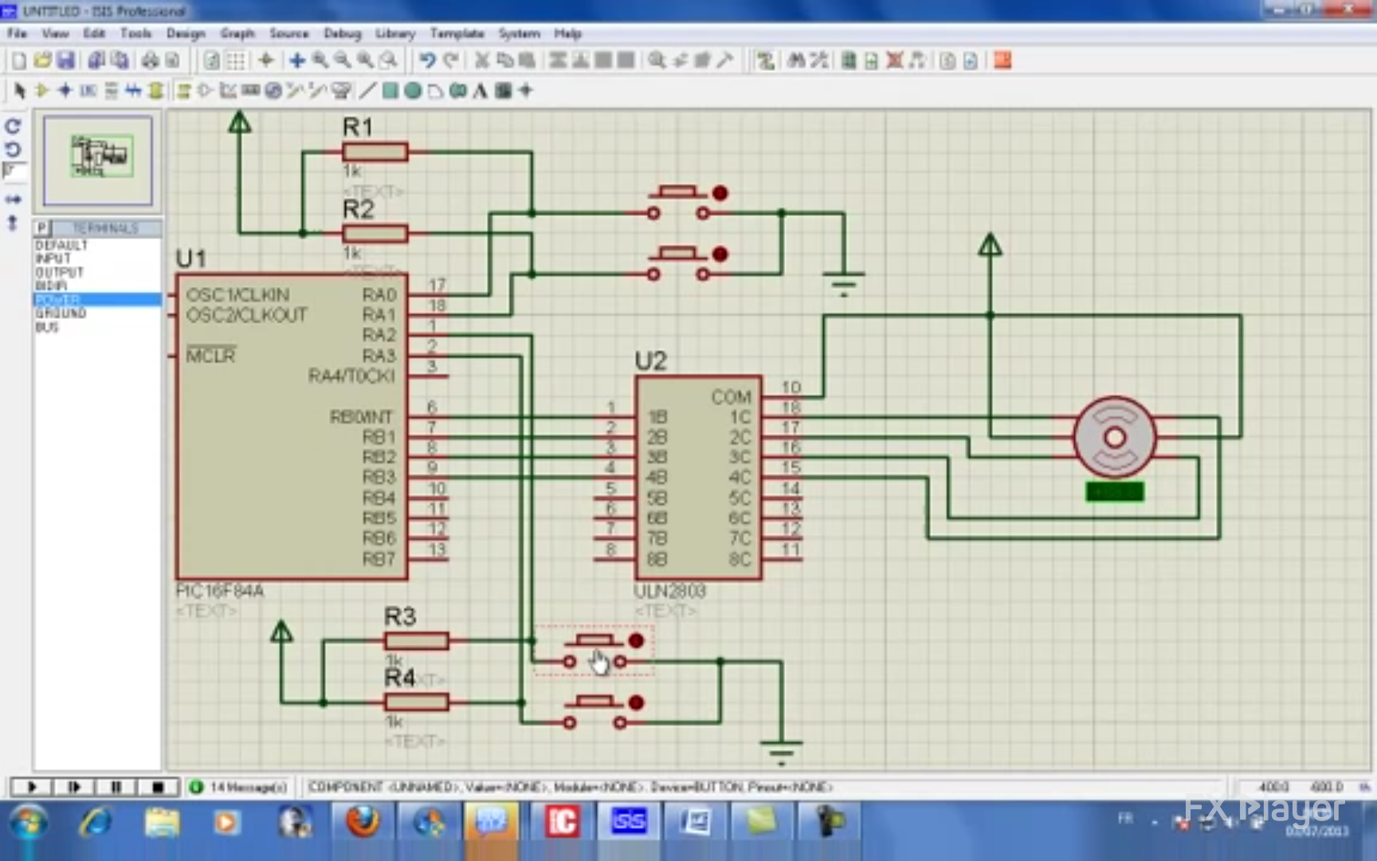Open the Design menu
This screenshot has height=861, width=1377.
[186, 33]
